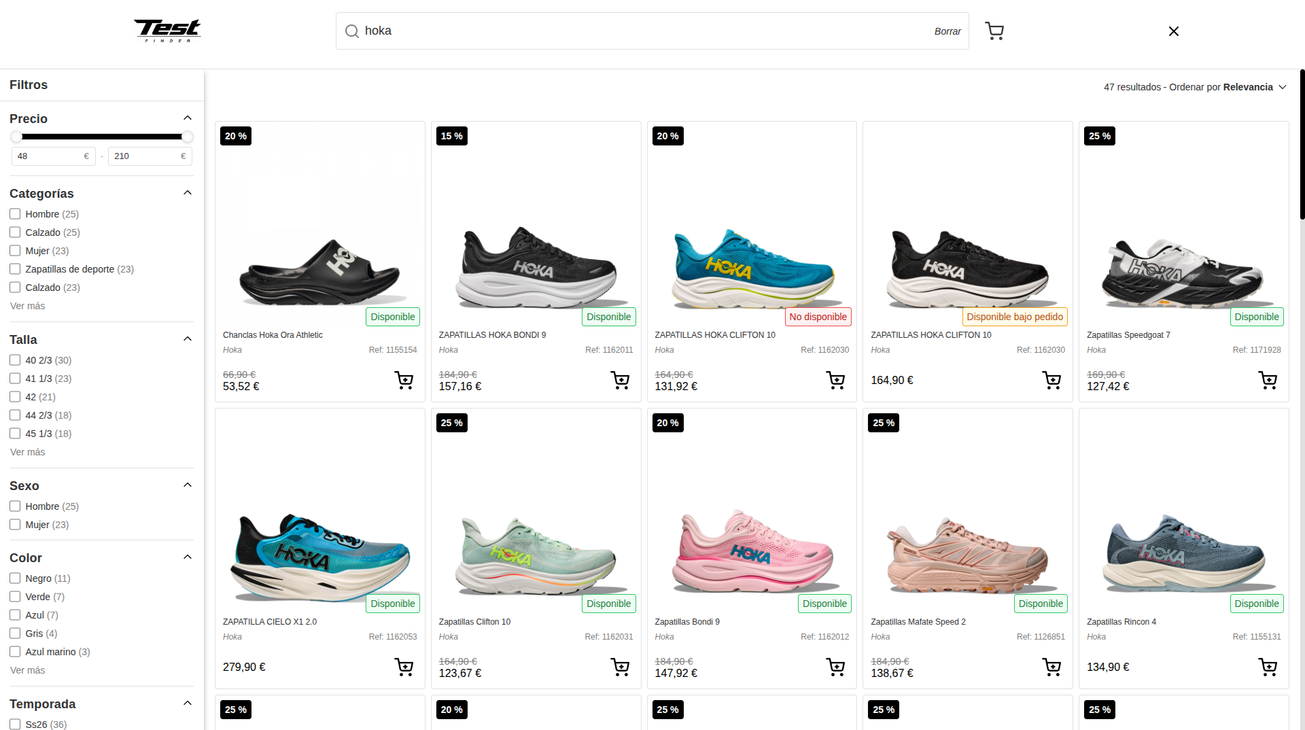
Task: Open the ZAPATILLAS HOKA BONDI 9 title
Action: (x=492, y=335)
